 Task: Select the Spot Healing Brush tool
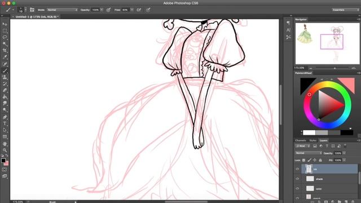coord(5,64)
